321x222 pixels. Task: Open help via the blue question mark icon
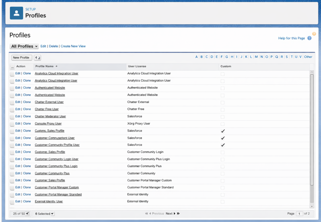(x=309, y=38)
